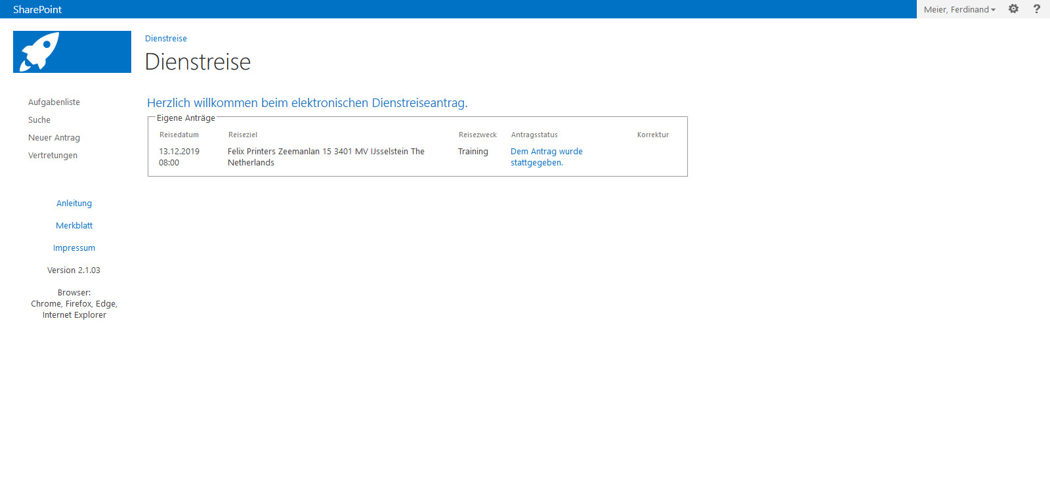The image size is (1050, 495).
Task: Open the Dienstreise breadcrumb link
Action: pos(166,39)
